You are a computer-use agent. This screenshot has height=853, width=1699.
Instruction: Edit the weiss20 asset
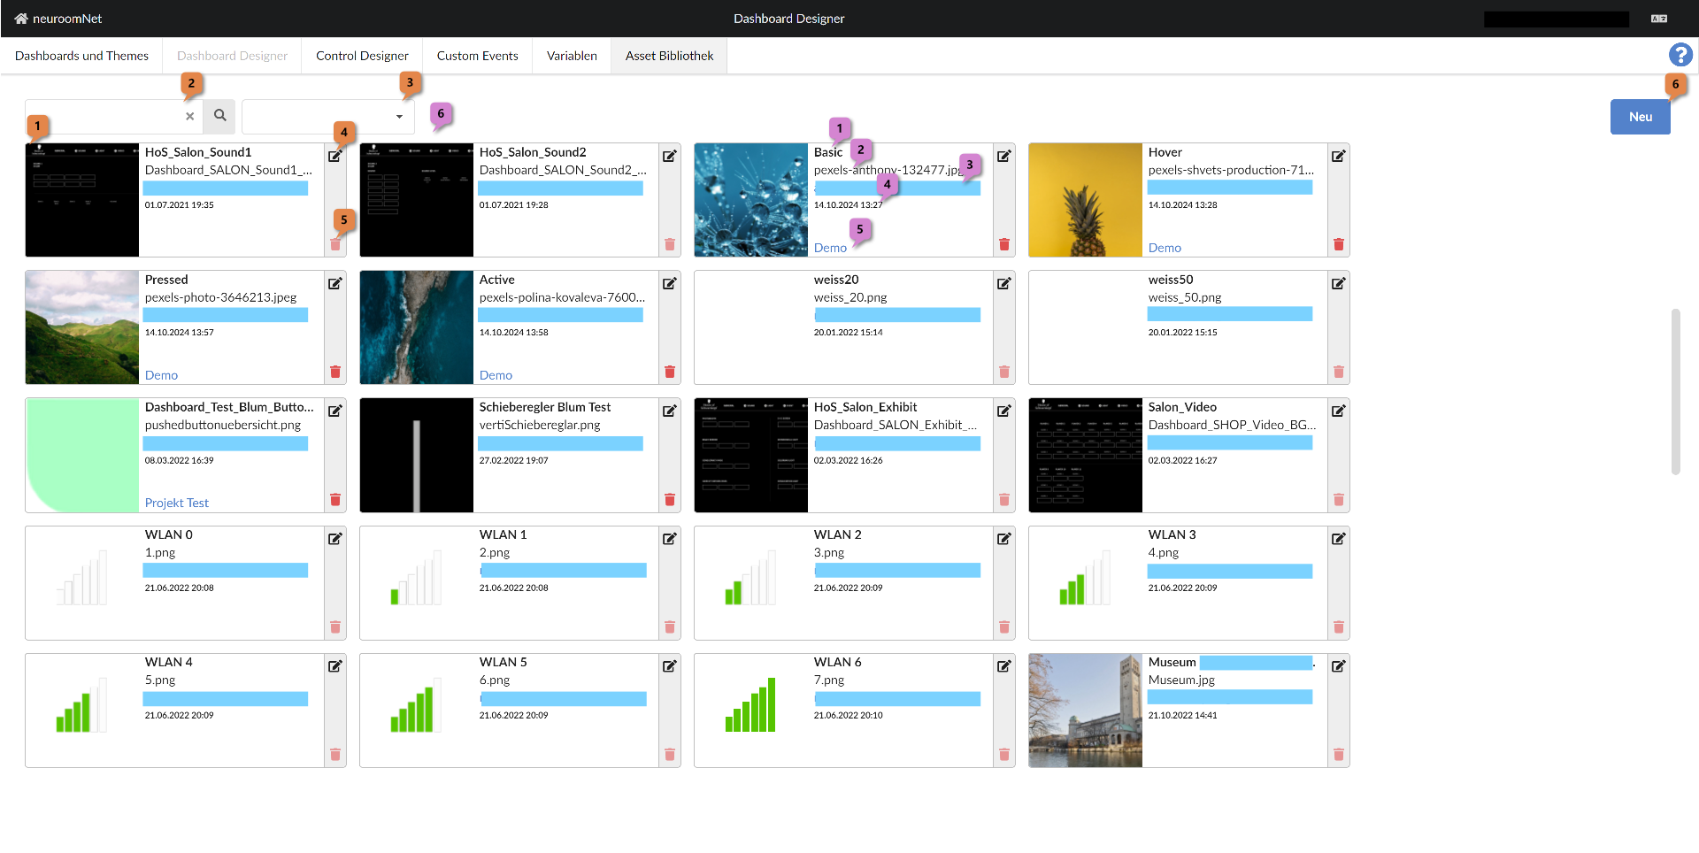[1004, 283]
